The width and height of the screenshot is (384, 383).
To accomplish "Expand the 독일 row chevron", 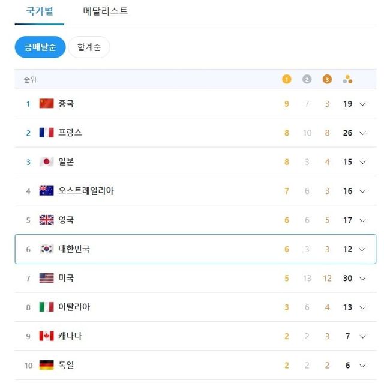I will click(362, 365).
